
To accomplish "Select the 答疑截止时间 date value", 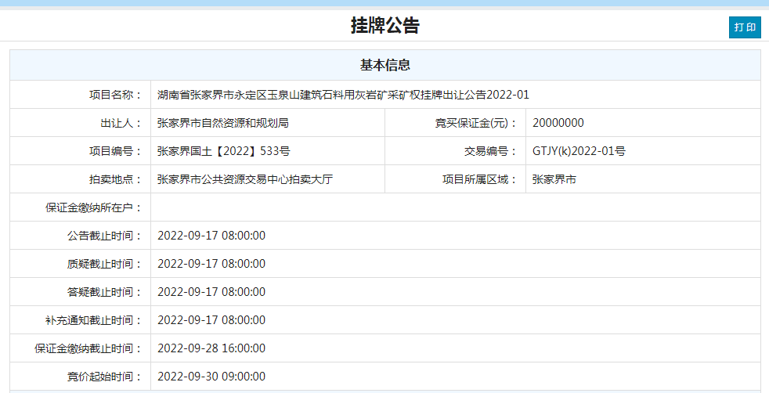I will pos(211,292).
